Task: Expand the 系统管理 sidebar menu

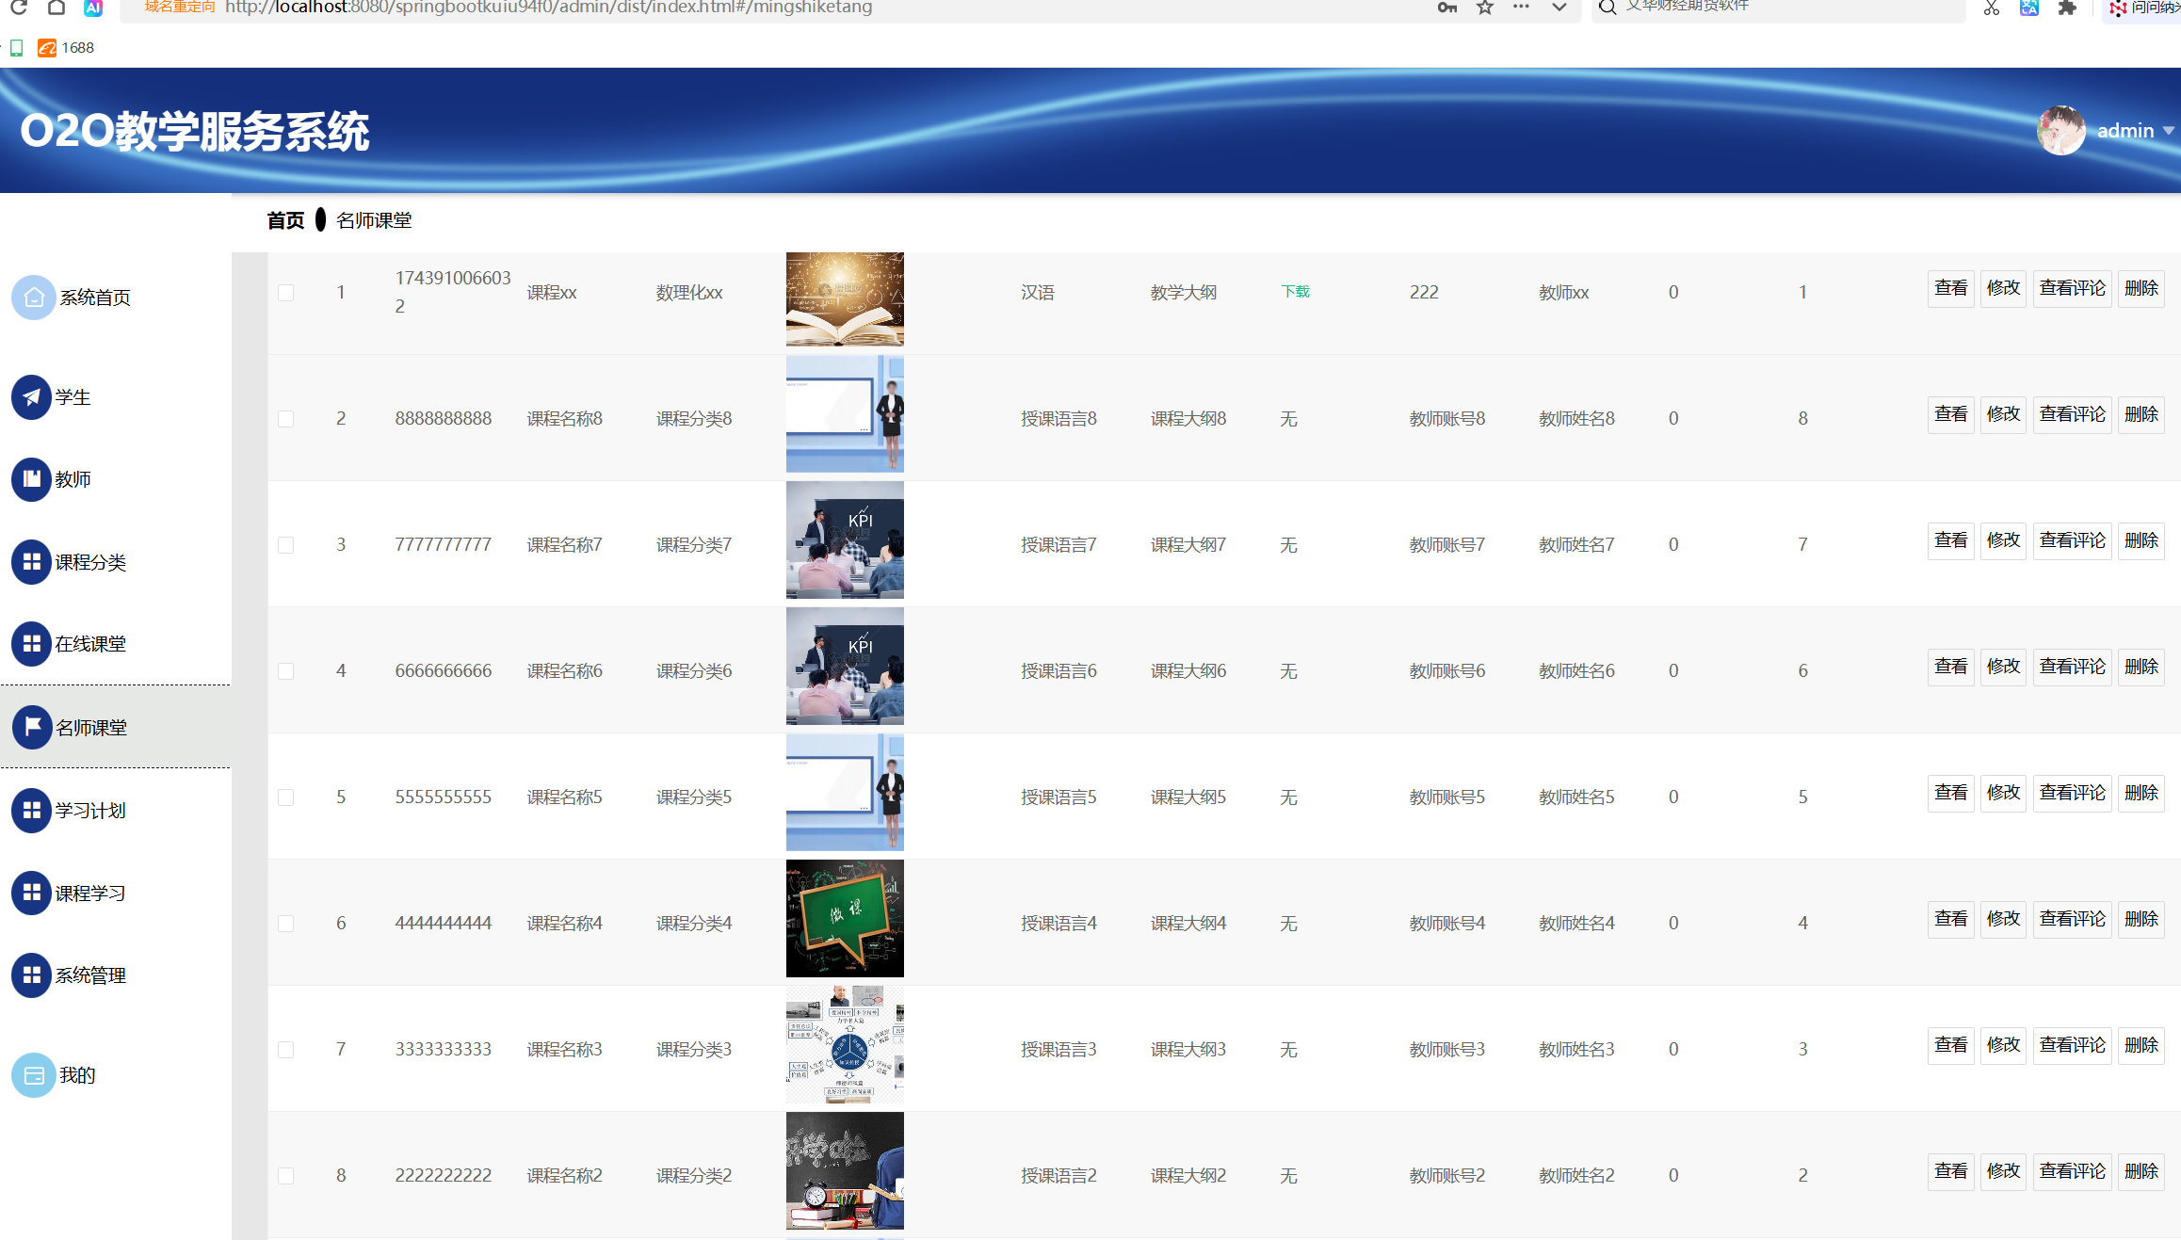Action: click(89, 975)
